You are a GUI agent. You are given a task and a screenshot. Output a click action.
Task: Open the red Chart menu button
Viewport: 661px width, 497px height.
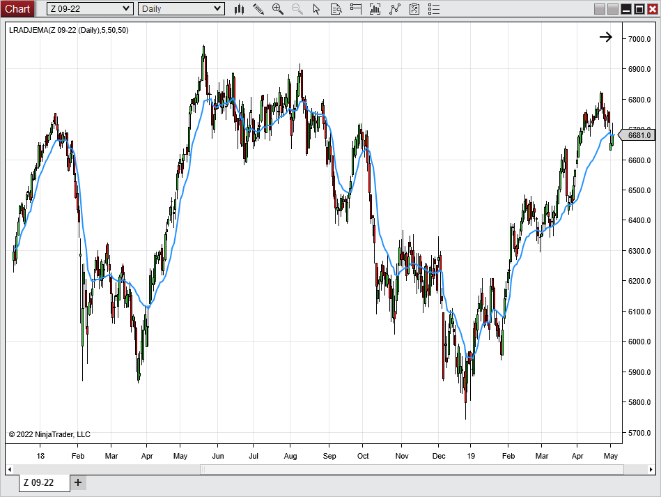pos(18,9)
